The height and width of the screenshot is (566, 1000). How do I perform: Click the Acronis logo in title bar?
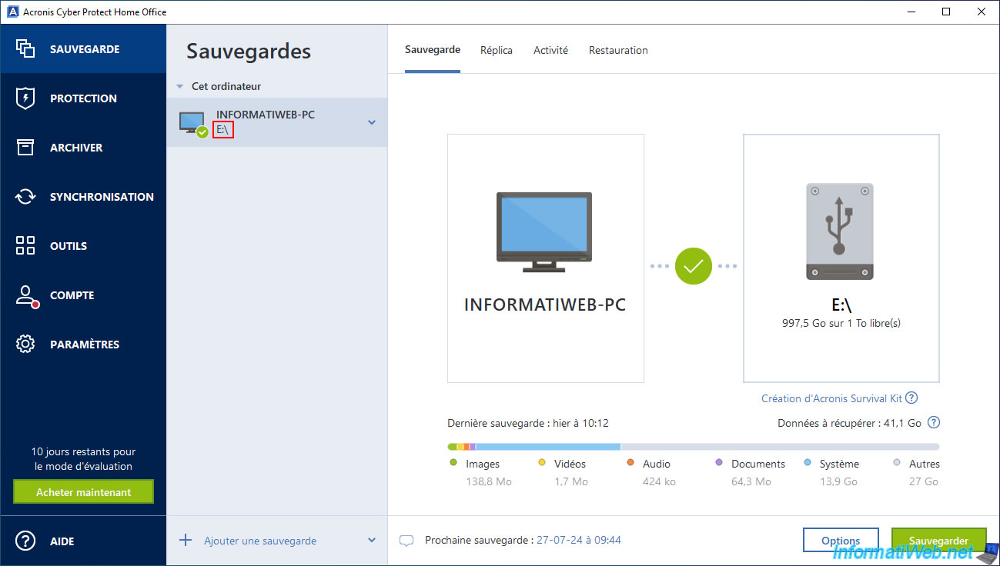point(12,12)
